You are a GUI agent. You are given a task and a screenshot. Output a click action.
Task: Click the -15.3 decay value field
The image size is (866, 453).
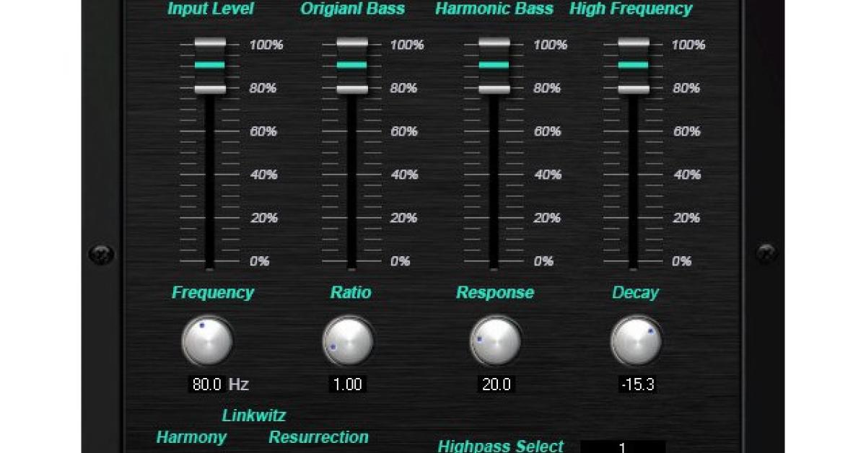(x=637, y=384)
